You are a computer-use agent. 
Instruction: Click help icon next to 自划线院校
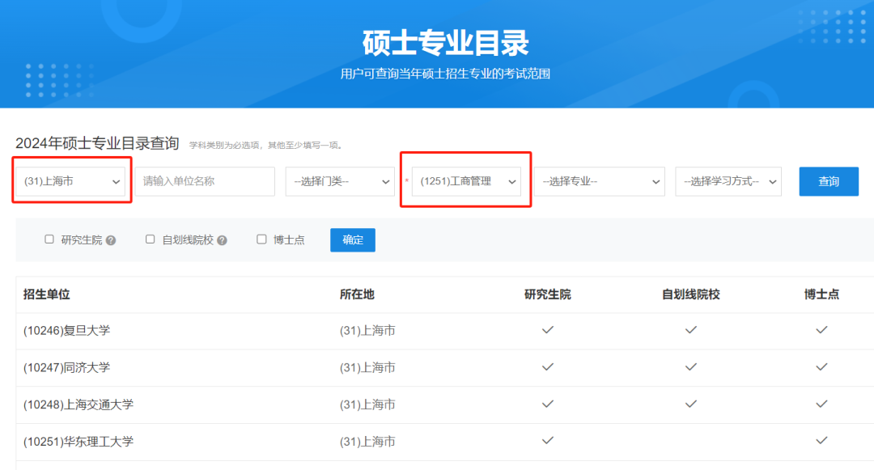click(x=222, y=240)
